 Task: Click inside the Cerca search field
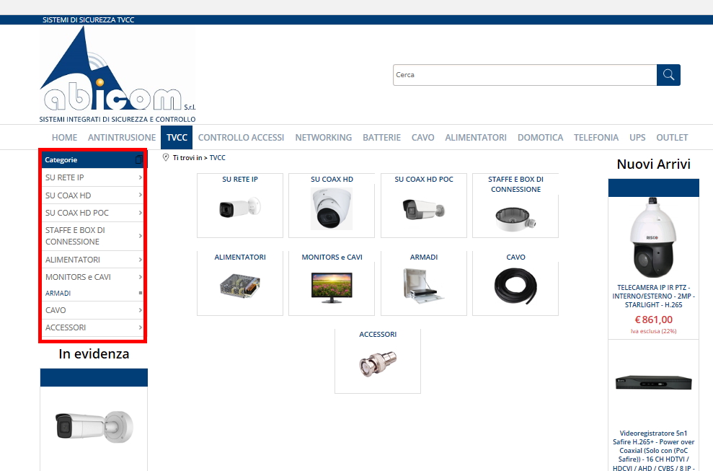[525, 74]
